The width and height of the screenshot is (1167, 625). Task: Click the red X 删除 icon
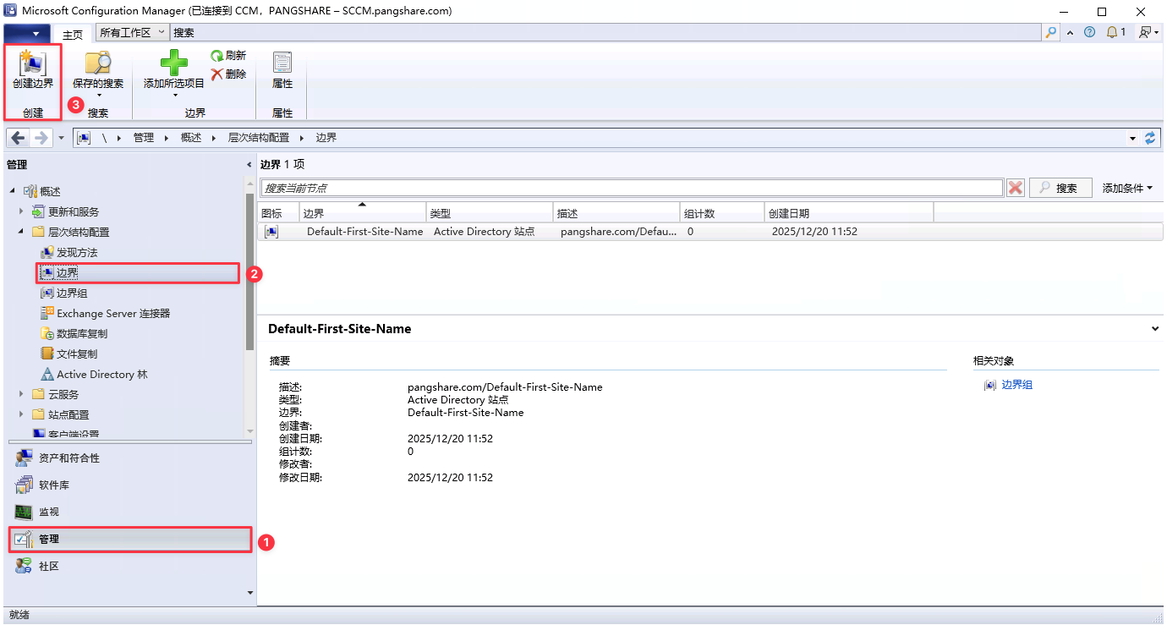(x=217, y=74)
